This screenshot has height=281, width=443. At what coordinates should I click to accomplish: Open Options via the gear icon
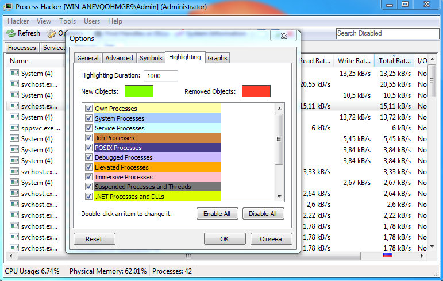(51, 33)
